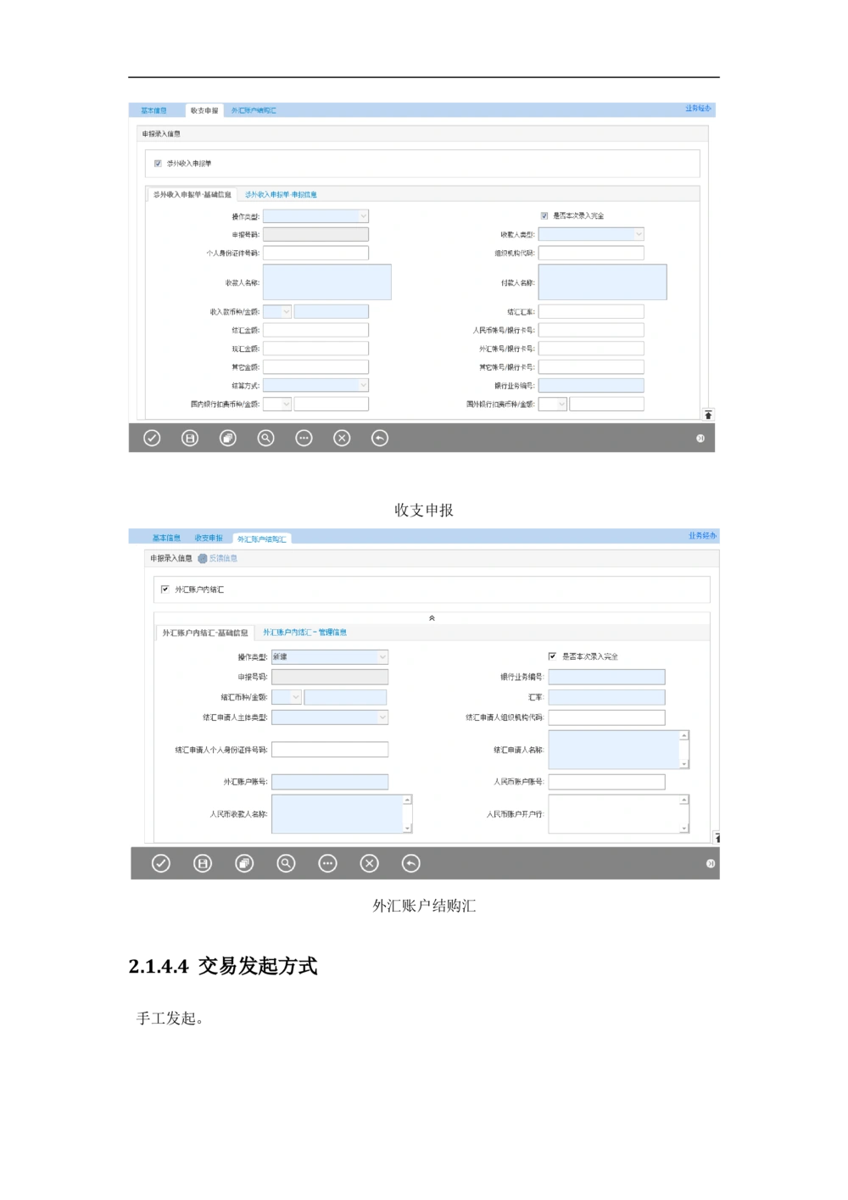
Task: Open the more (ellipsis) icon below 涉外收入申报单 form
Action: 304,438
